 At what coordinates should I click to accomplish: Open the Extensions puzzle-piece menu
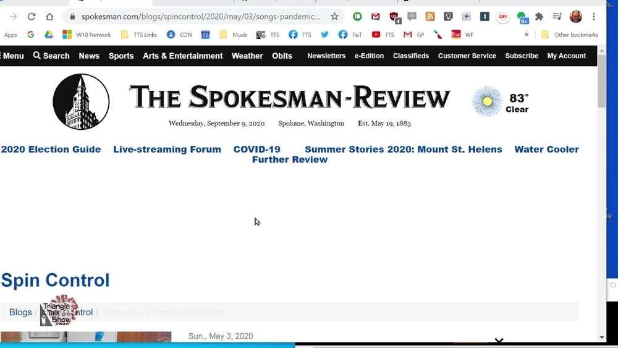(x=539, y=17)
